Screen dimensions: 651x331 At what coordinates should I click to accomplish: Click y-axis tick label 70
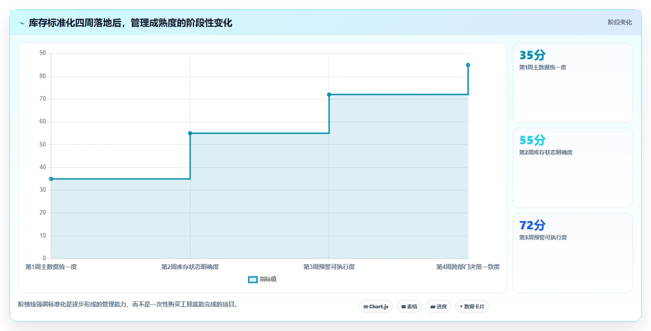click(43, 99)
